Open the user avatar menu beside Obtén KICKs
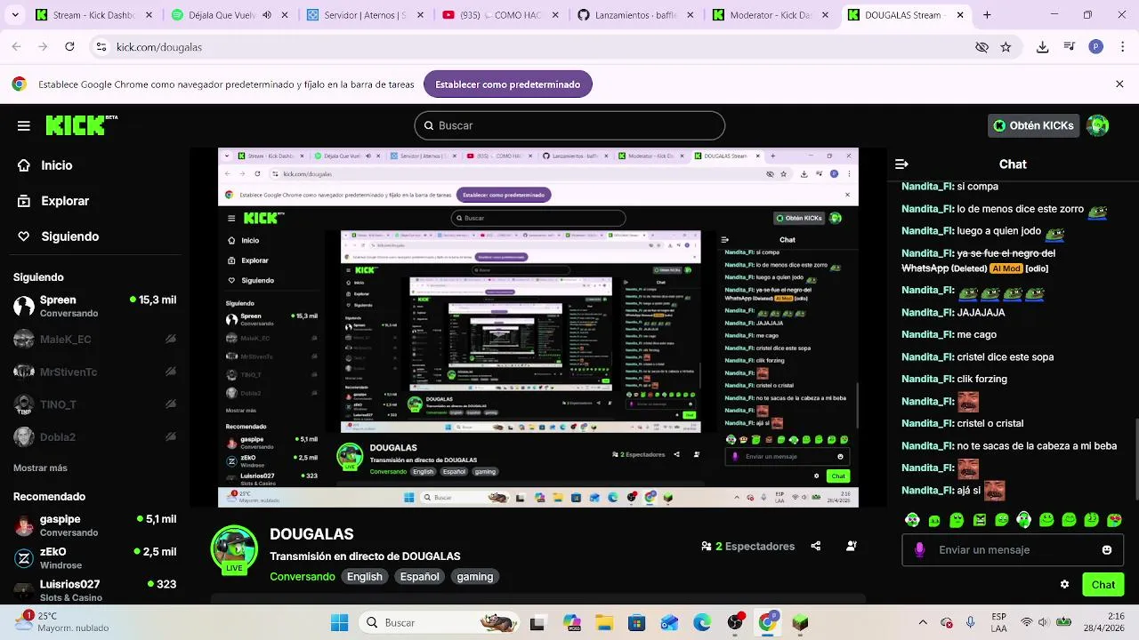This screenshot has width=1139, height=640. pos(1098,125)
